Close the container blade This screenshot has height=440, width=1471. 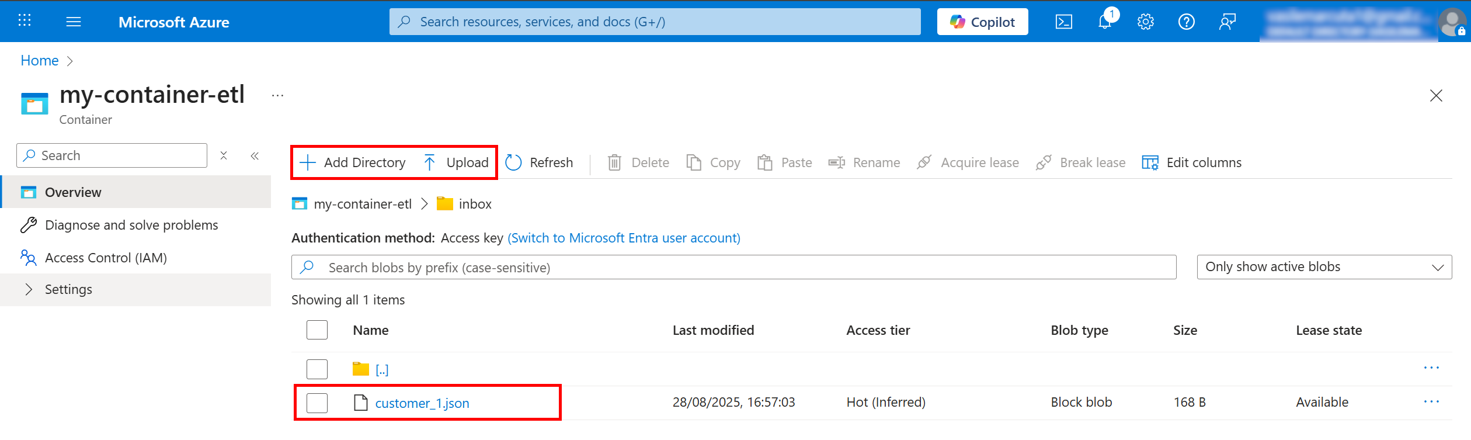pyautogui.click(x=1436, y=95)
